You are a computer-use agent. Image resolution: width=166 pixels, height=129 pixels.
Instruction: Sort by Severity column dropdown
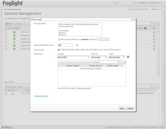[12, 90]
